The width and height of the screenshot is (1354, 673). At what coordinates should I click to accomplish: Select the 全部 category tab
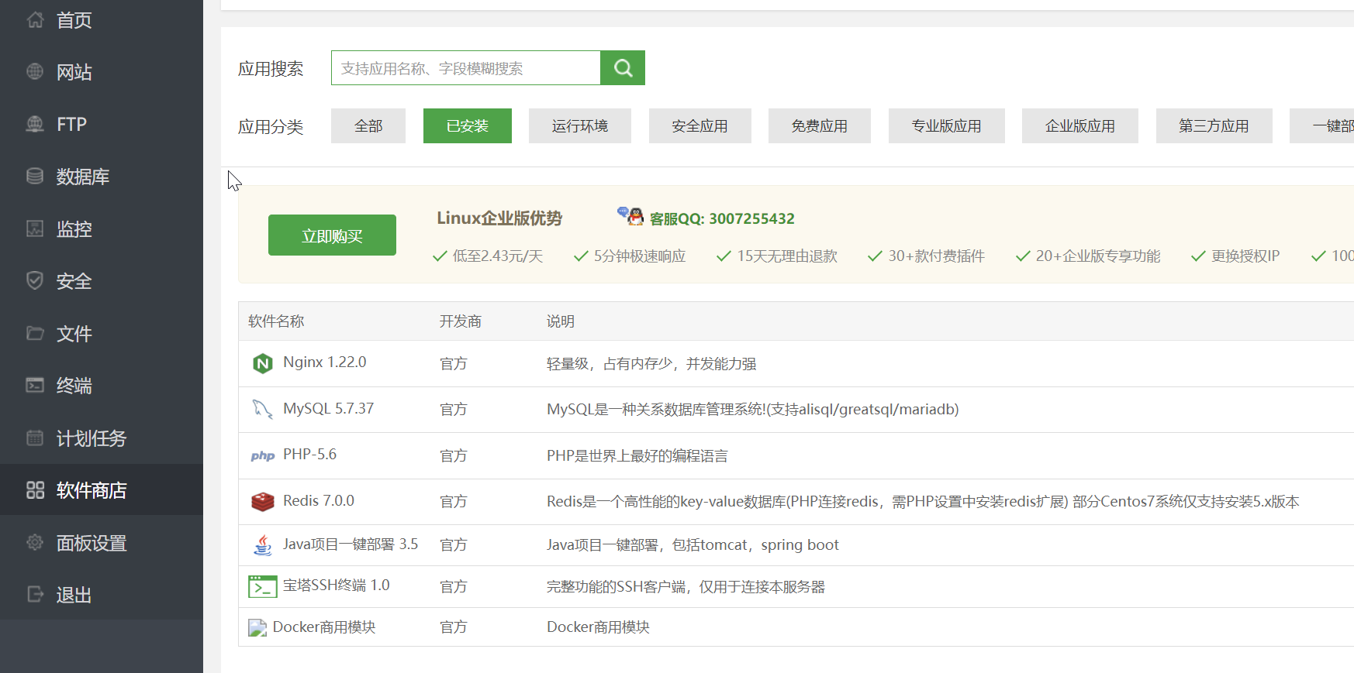368,125
